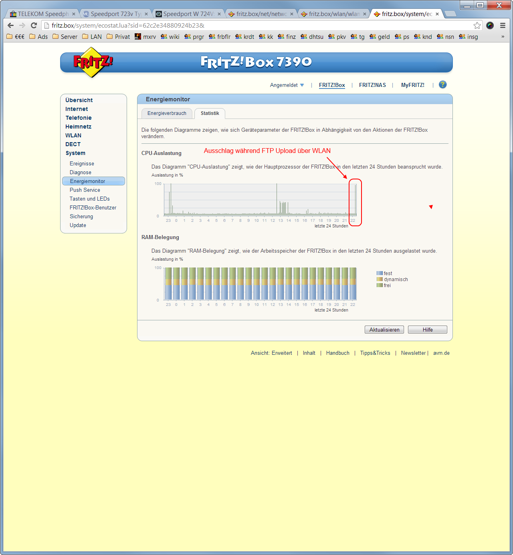
Task: Open the Chrome hamburger menu
Action: pyautogui.click(x=503, y=25)
